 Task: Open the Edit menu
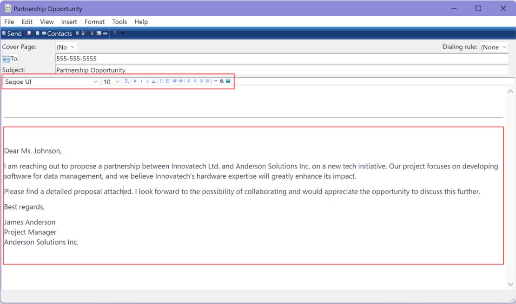pyautogui.click(x=27, y=22)
